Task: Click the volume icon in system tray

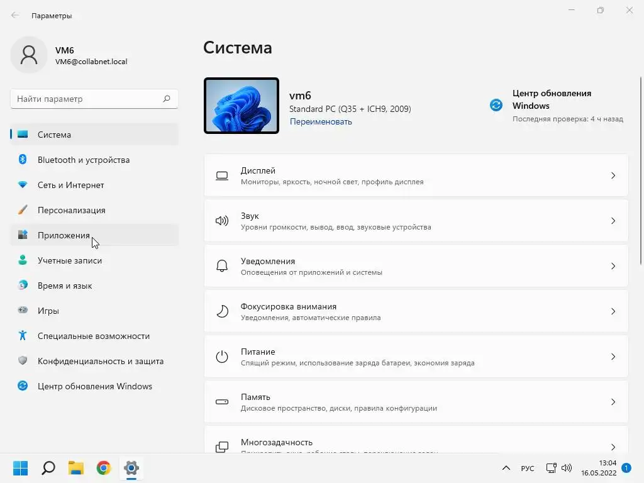Action: point(567,468)
